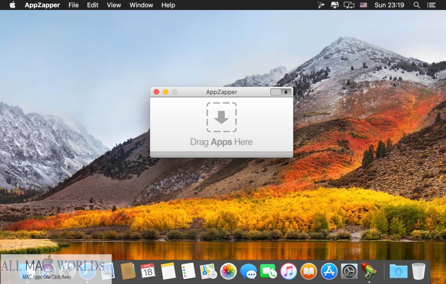This screenshot has width=446, height=284.
Task: Open Reminders in the dock
Action: [x=188, y=271]
